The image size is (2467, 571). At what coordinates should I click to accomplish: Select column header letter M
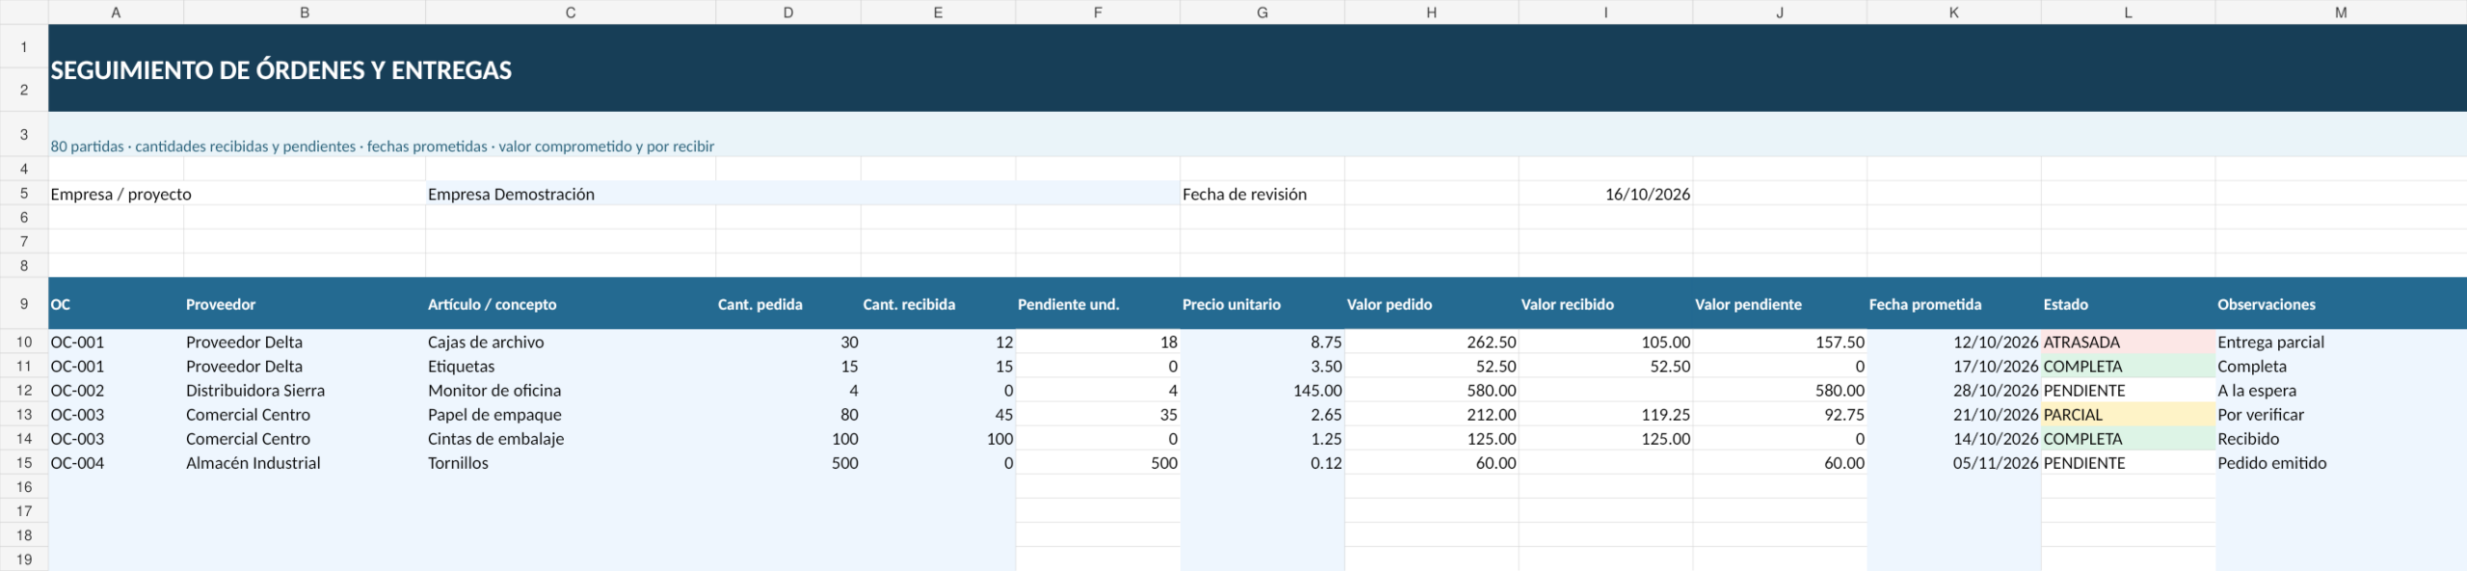pyautogui.click(x=2341, y=13)
